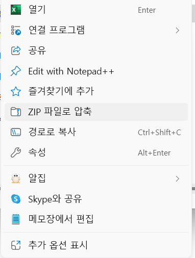Choose 경로로 복사 entry
Viewport: 195px width, 258px height.
[96, 132]
